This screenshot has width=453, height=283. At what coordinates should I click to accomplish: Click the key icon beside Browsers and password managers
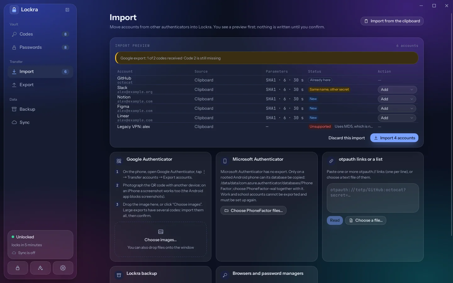click(x=225, y=275)
